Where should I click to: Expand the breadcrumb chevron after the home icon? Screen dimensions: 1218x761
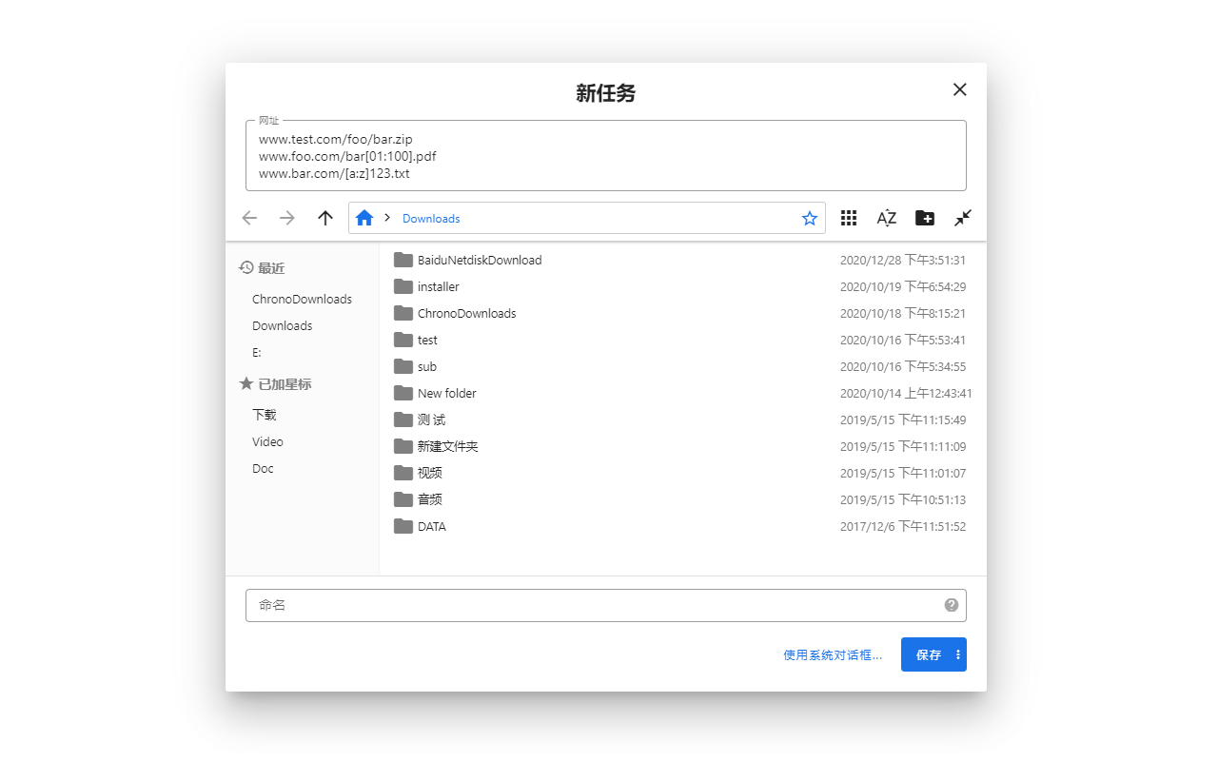pyautogui.click(x=385, y=218)
